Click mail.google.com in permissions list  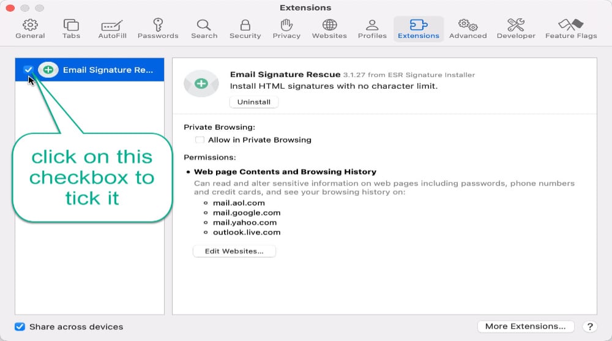(247, 213)
